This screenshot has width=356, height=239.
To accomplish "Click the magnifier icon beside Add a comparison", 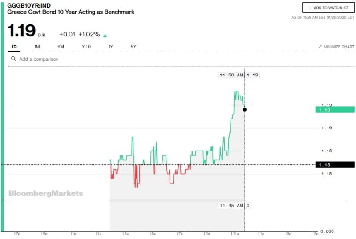I will tap(13, 59).
